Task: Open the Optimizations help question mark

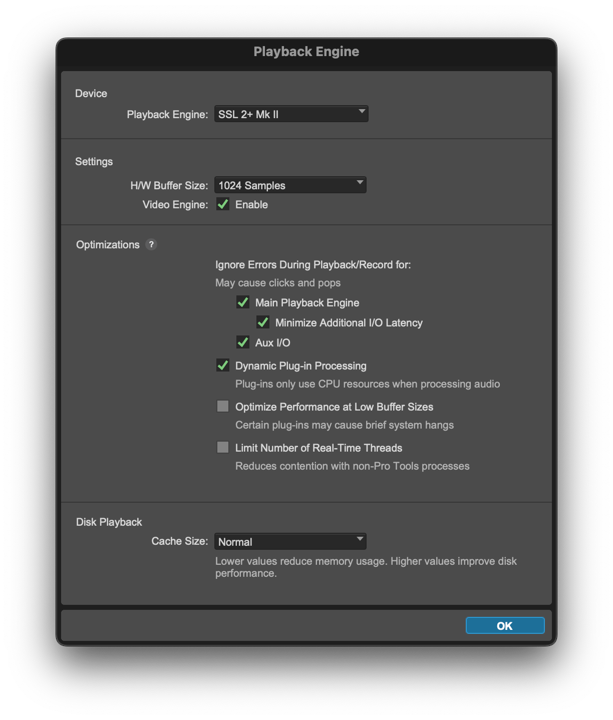Action: click(x=151, y=244)
